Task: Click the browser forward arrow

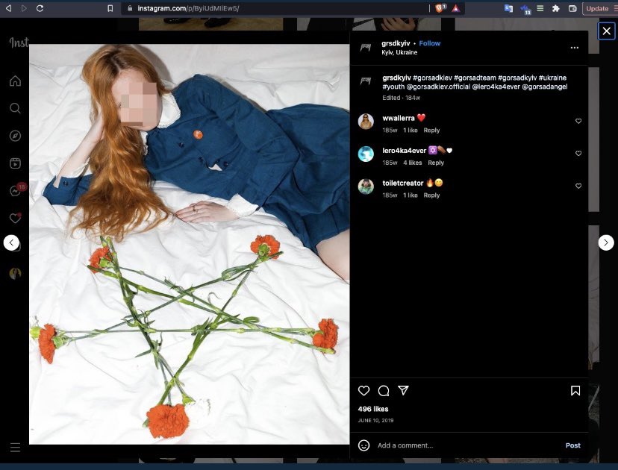Action: pyautogui.click(x=24, y=8)
